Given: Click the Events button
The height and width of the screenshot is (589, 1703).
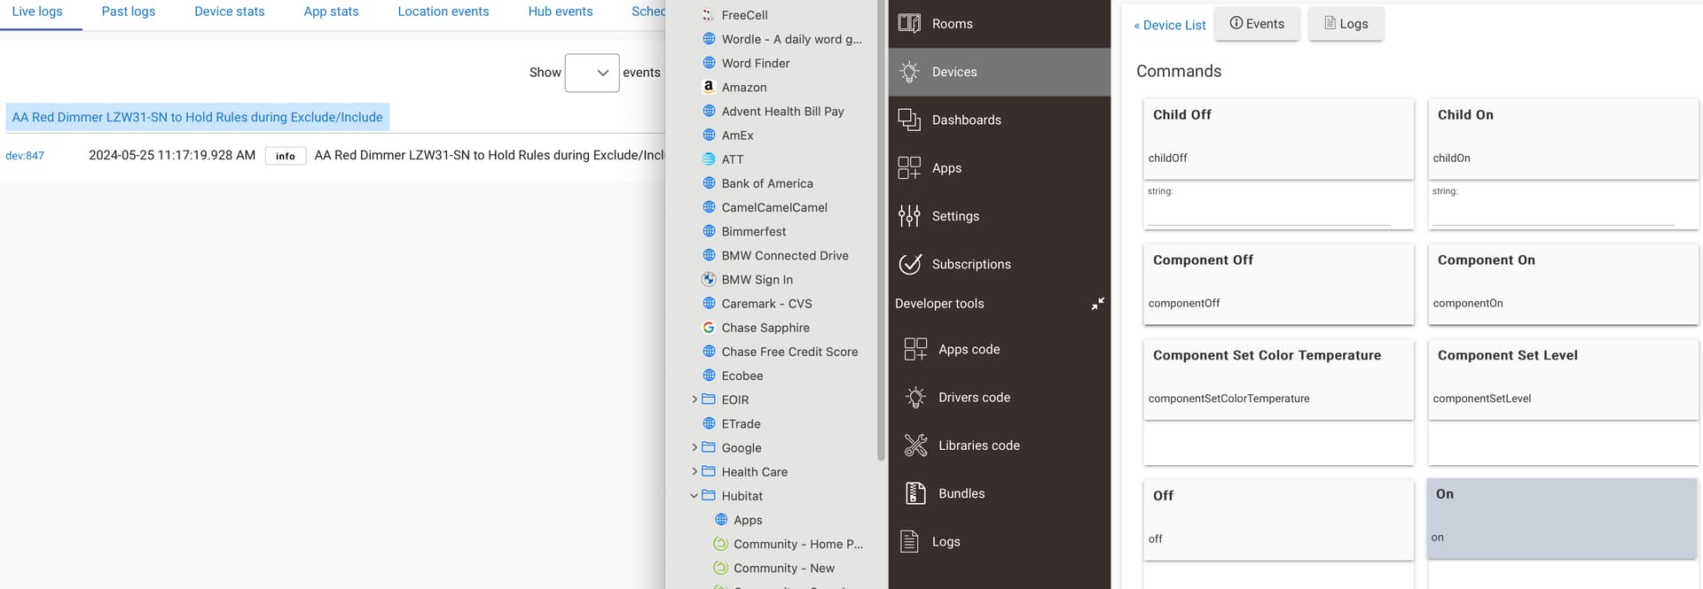Looking at the screenshot, I should coord(1257,24).
